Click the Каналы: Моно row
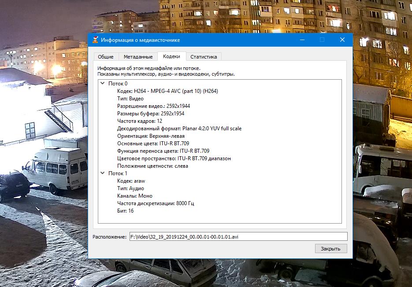Screen dimensions: 412x287 pos(134,196)
